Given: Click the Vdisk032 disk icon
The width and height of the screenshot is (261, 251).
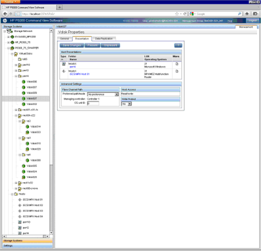Looking at the screenshot, I should [x=24, y=104].
